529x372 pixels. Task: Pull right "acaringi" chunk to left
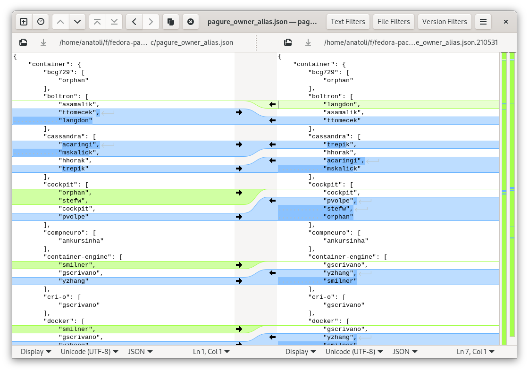(273, 161)
